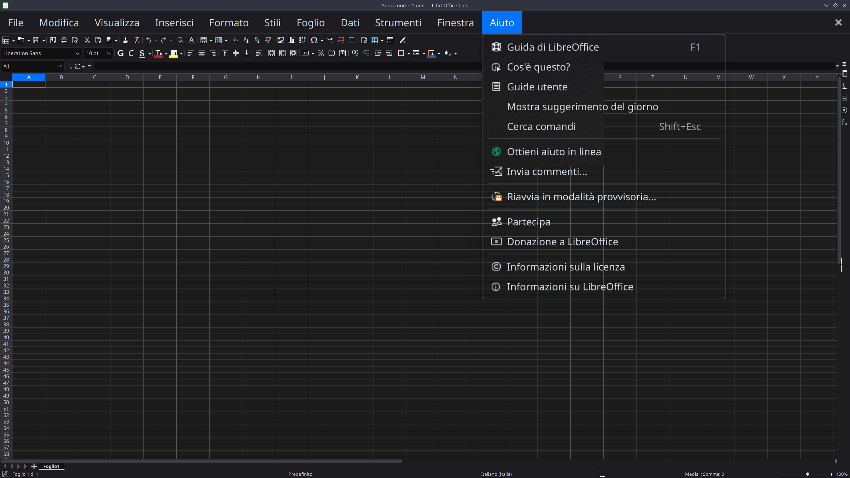Open the Special Character dropdown arrow

322,40
